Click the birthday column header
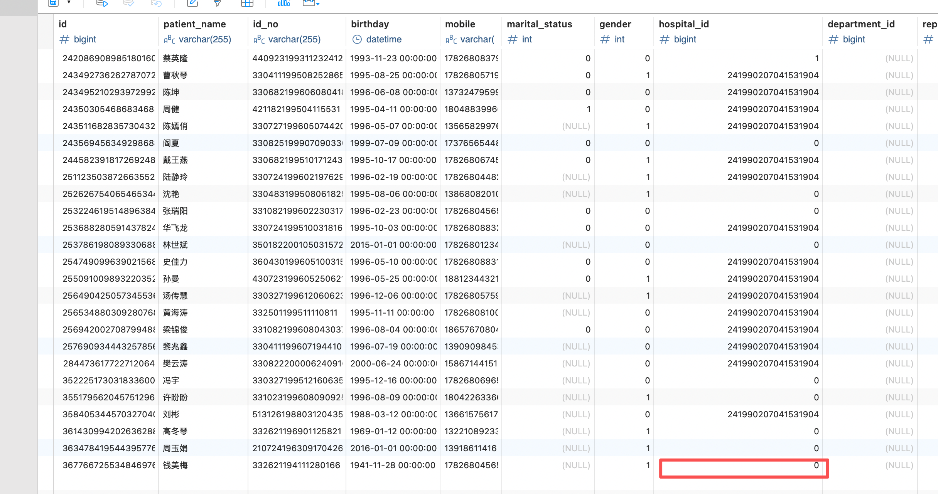 point(370,24)
